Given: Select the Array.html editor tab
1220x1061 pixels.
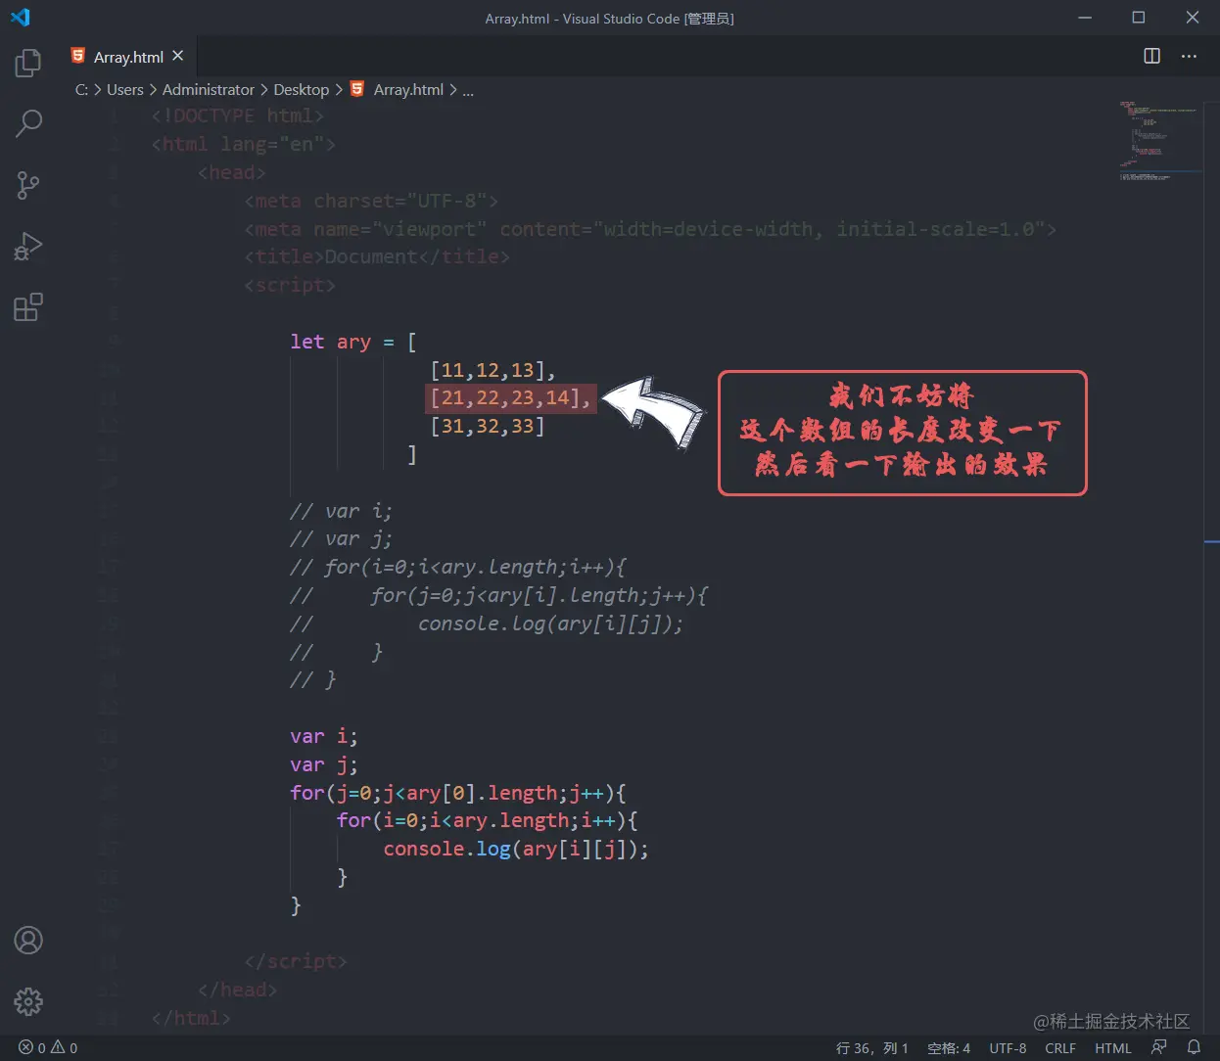Looking at the screenshot, I should (x=128, y=57).
